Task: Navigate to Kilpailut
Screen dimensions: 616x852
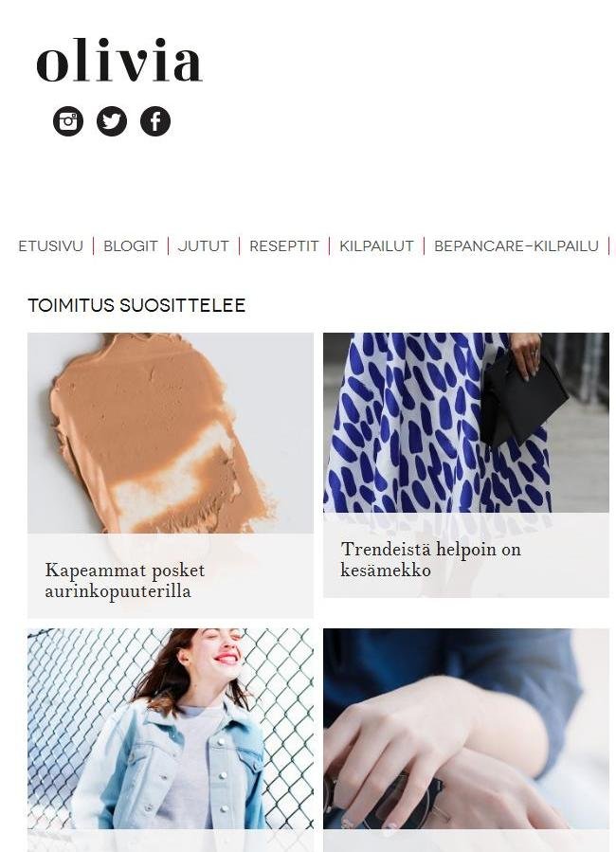Action: 376,246
